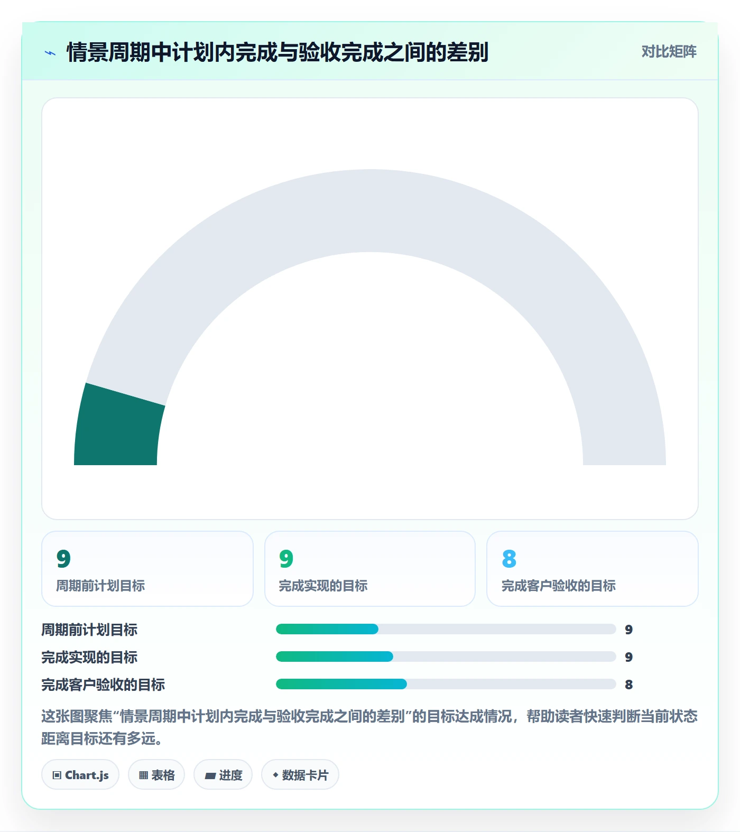Click the value 8 beside the last progress bar

628,685
